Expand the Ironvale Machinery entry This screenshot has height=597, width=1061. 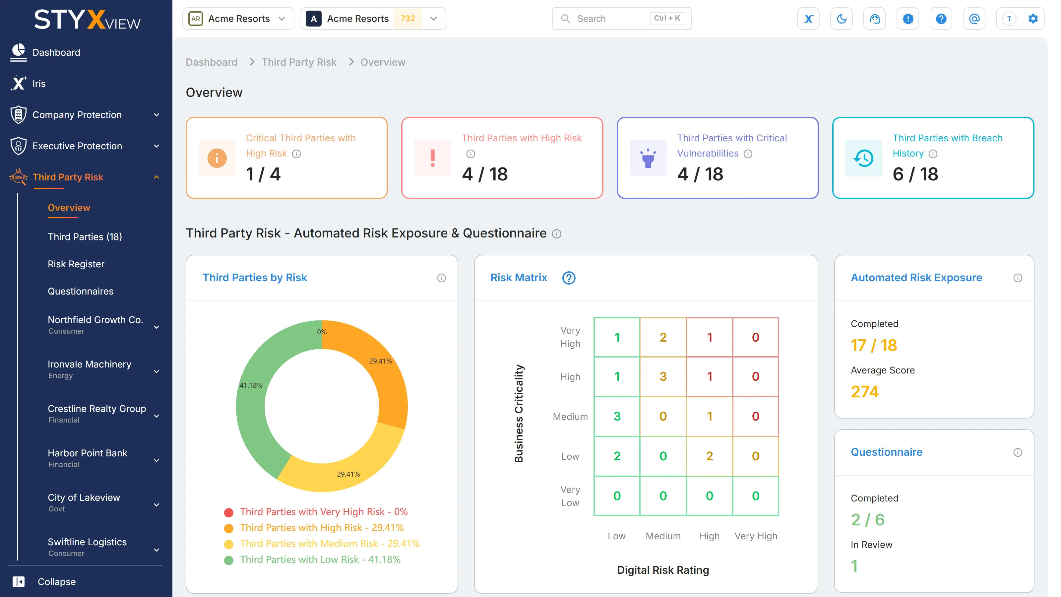tap(156, 371)
